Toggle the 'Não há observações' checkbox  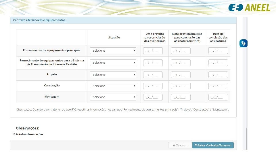coord(14,134)
